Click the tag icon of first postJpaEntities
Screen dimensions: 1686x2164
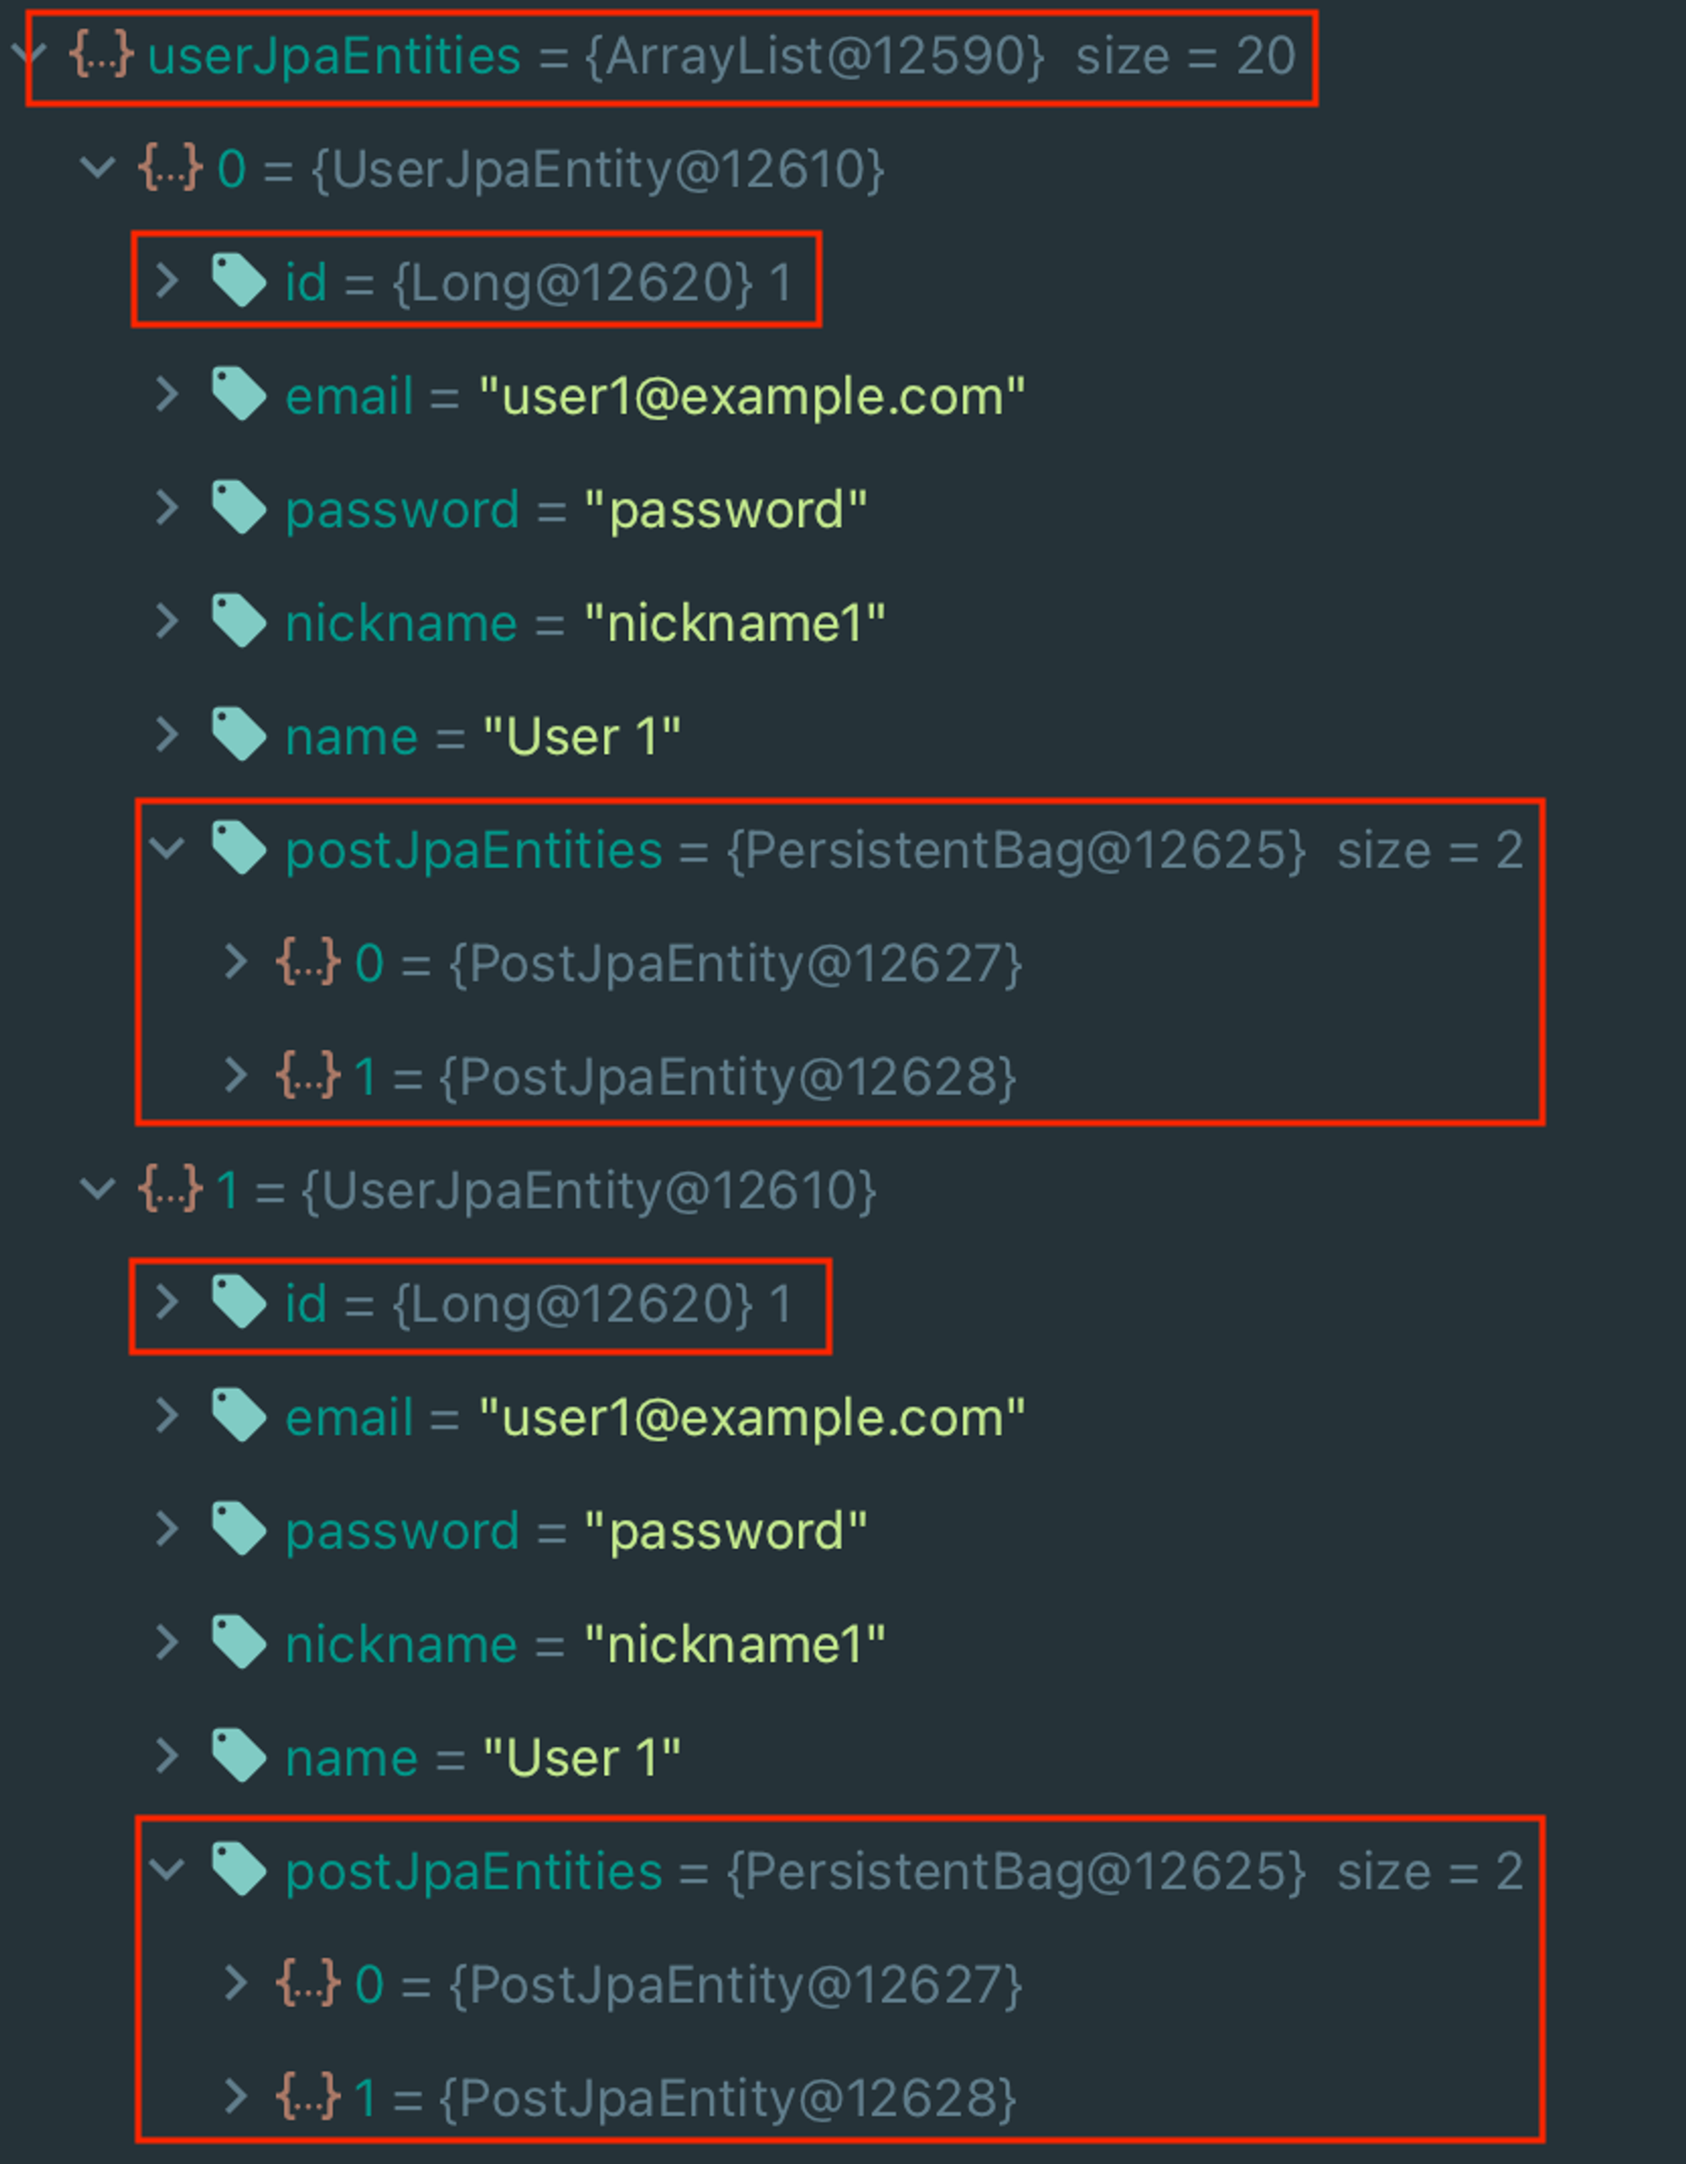(x=239, y=848)
